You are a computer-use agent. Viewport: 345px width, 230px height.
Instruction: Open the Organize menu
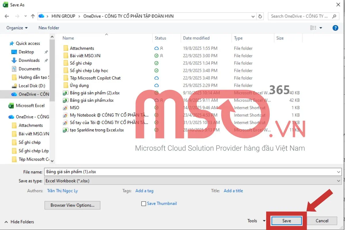17,28
